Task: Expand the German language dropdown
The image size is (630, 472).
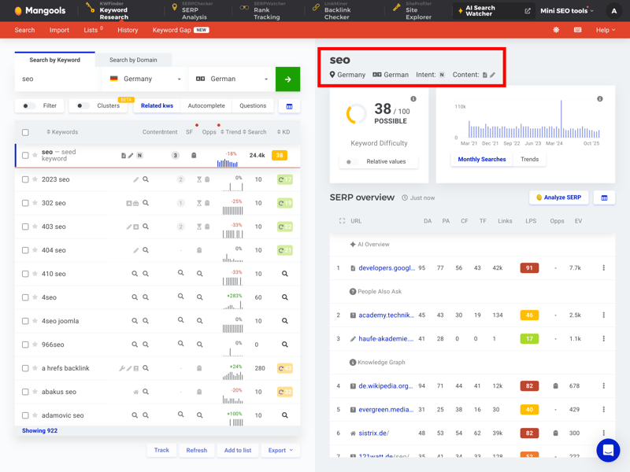Action: 232,79
